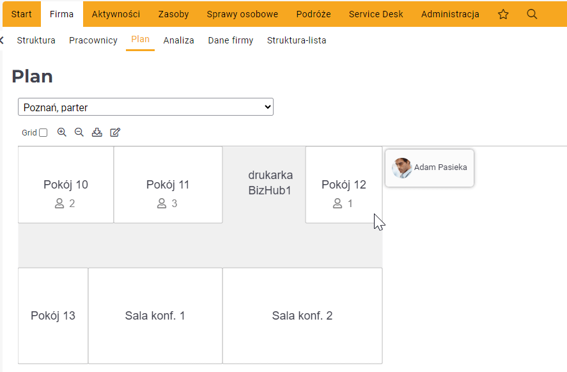Download the plan using the download icon

click(97, 132)
